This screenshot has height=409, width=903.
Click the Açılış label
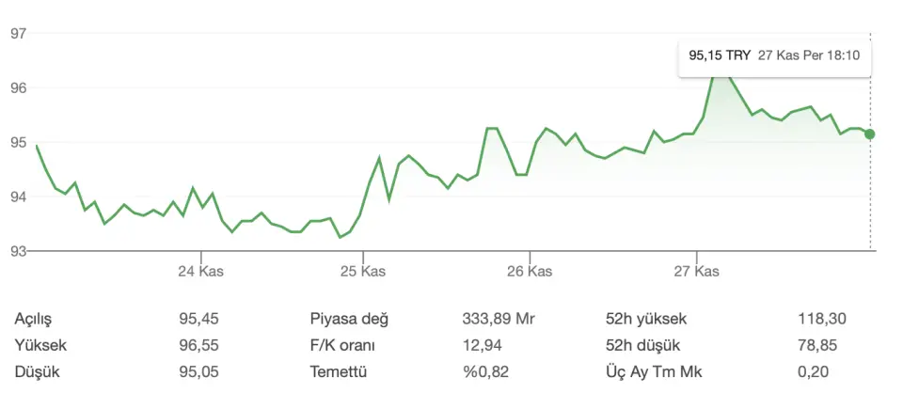(x=35, y=319)
